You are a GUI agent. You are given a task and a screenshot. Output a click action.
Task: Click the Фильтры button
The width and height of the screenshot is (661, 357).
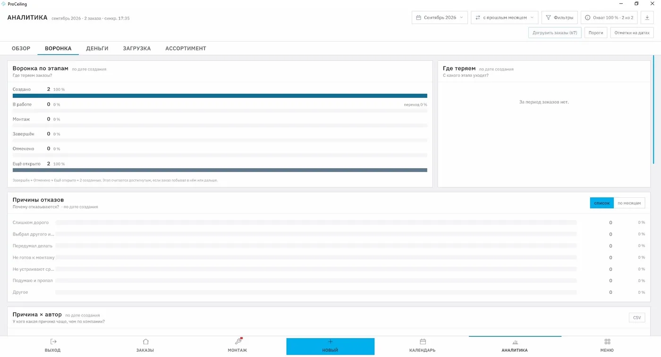click(559, 17)
